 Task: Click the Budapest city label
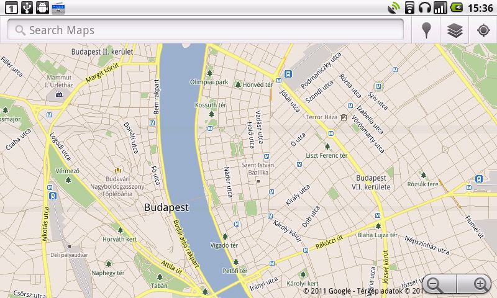click(x=166, y=208)
